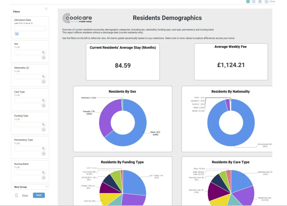Select the 'Intersex: 5 (1%)' label

pos(89,98)
